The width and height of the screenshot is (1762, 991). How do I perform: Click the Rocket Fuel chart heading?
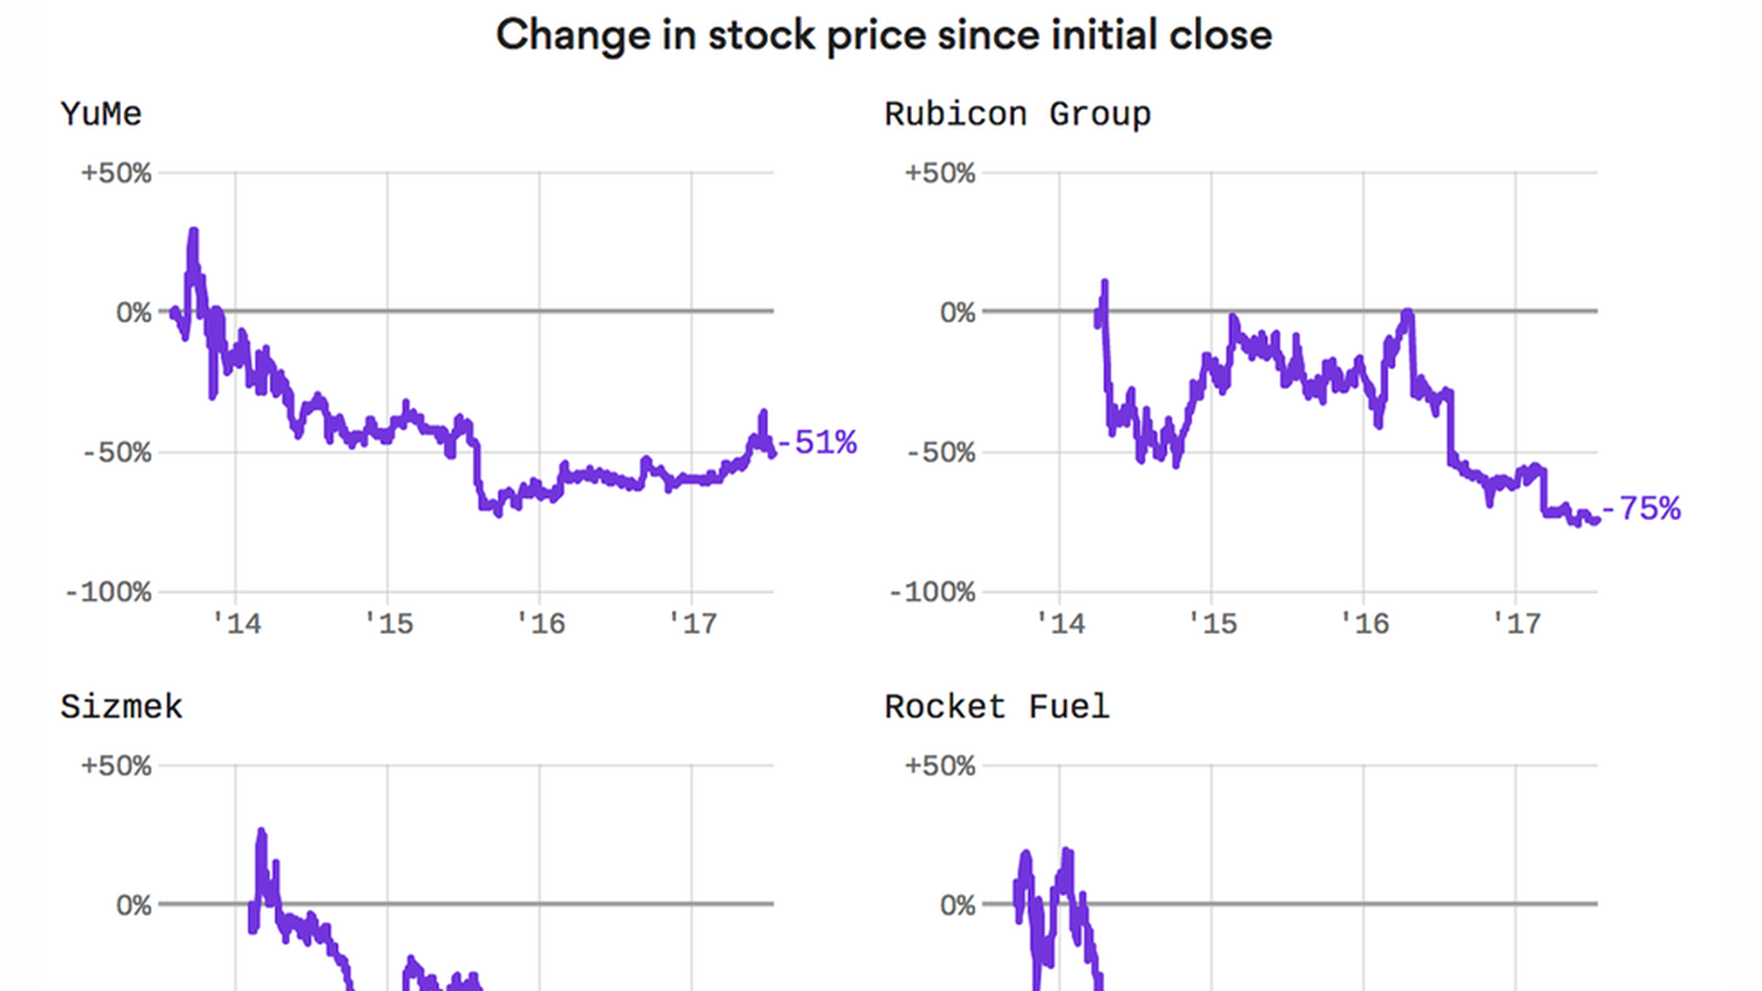[x=997, y=707]
